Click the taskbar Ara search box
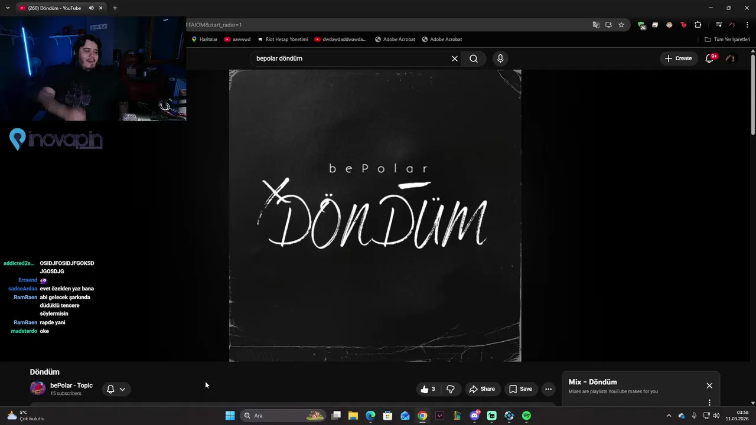This screenshot has height=425, width=756. [x=283, y=416]
